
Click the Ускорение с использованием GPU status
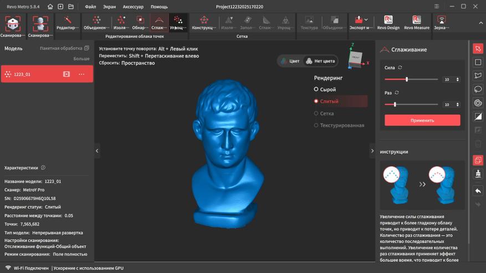(88, 268)
